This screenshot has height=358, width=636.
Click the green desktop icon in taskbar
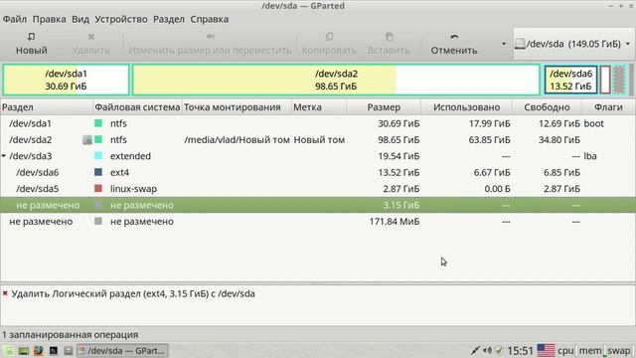pyautogui.click(x=24, y=351)
